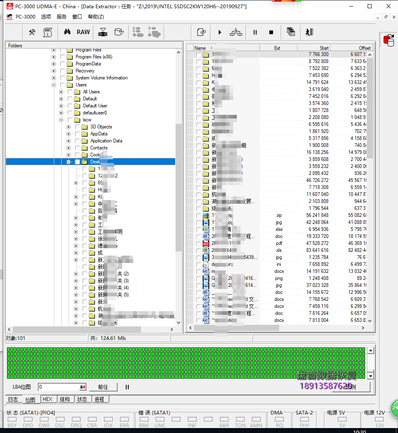Click the save-to-disk download icon

pyautogui.click(x=103, y=32)
